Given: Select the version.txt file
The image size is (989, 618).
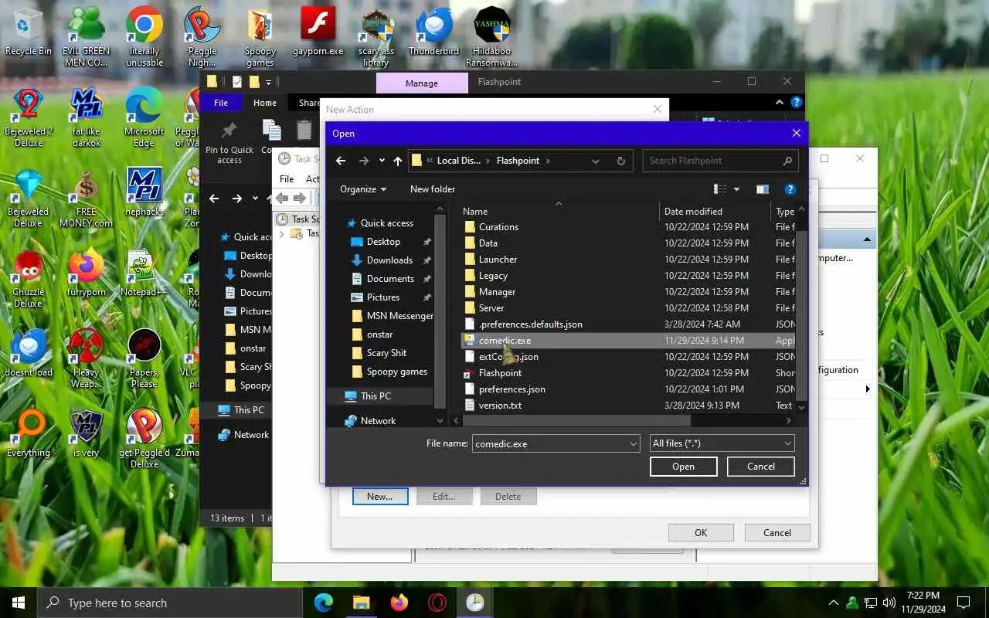Looking at the screenshot, I should 500,406.
